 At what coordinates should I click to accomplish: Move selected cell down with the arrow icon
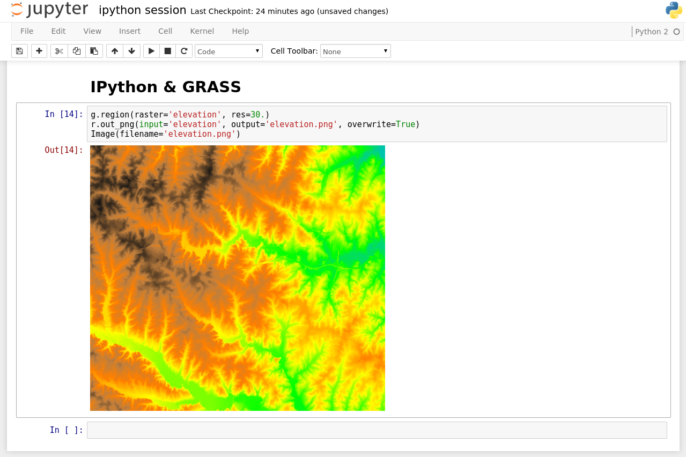132,51
